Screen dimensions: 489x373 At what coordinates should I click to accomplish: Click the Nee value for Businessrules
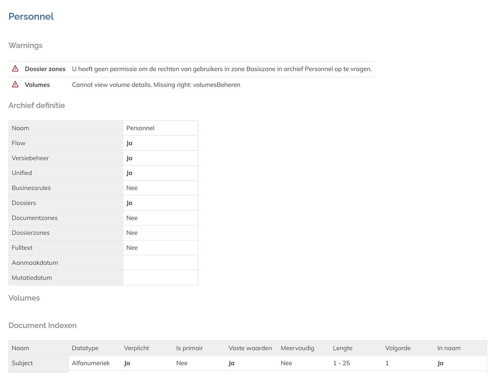coord(132,188)
